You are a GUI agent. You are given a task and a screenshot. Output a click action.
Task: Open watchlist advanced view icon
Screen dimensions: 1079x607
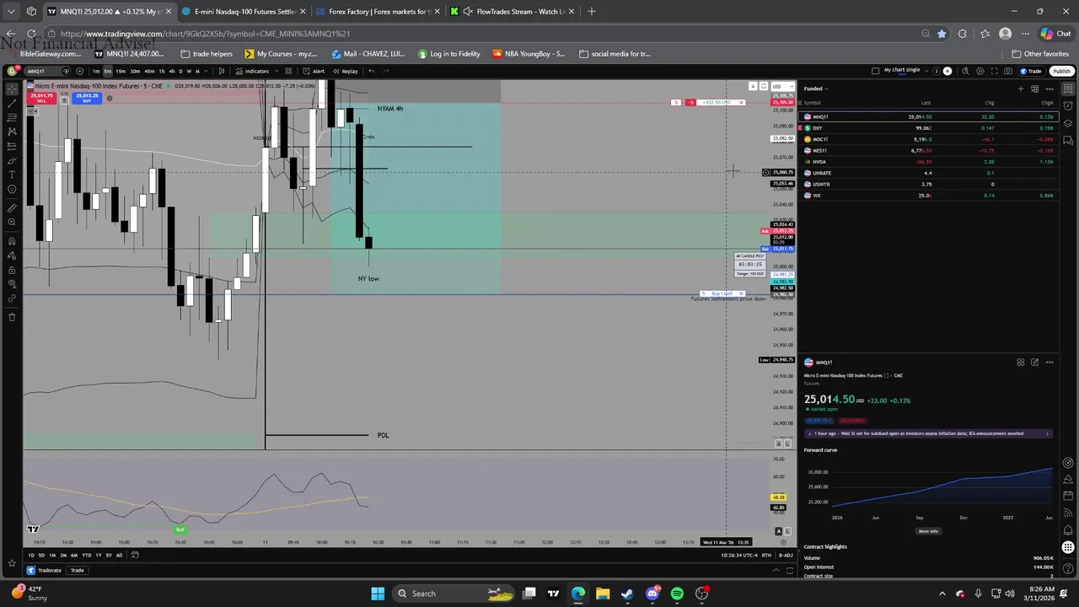pos(1034,89)
